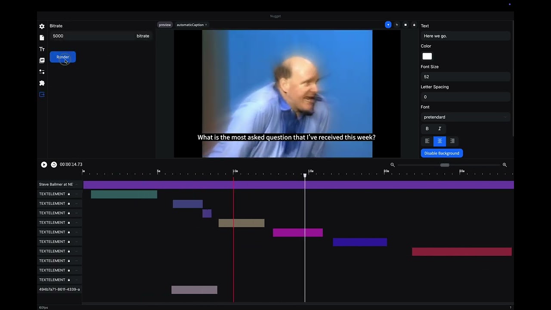The height and width of the screenshot is (310, 551).
Task: Open the white text color swatch
Action: click(x=427, y=56)
